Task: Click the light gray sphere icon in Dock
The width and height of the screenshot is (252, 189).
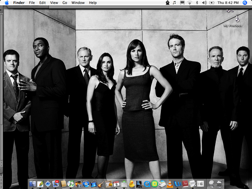Action: tap(212, 184)
